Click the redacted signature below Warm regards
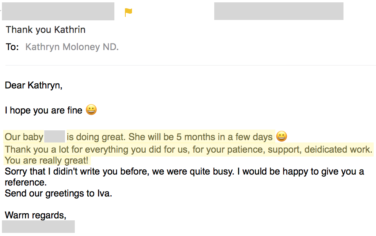 (x=38, y=227)
